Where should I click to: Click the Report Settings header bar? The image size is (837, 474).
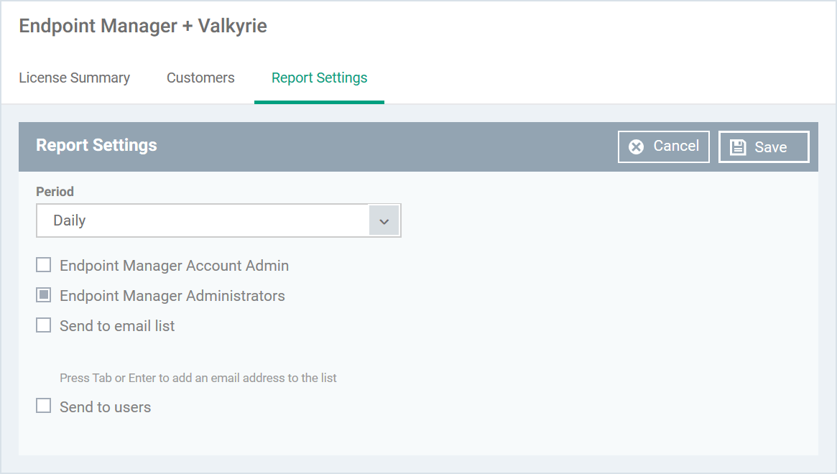pos(96,146)
